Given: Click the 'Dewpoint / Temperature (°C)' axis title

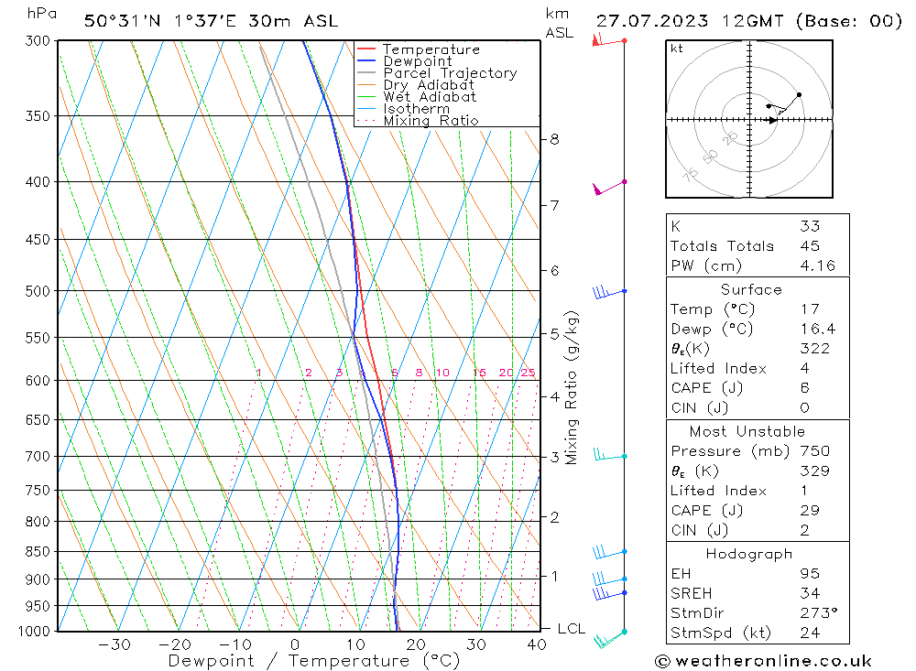Looking at the screenshot, I should pyautogui.click(x=313, y=661).
